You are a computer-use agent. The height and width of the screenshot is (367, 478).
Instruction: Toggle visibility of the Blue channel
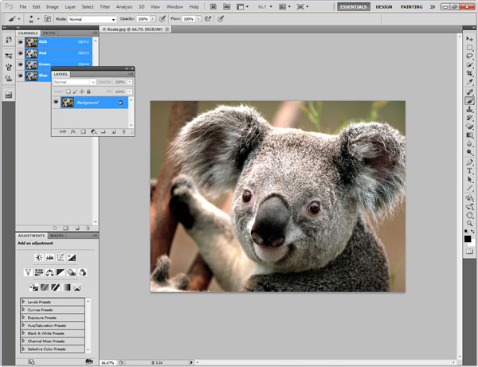(21, 76)
